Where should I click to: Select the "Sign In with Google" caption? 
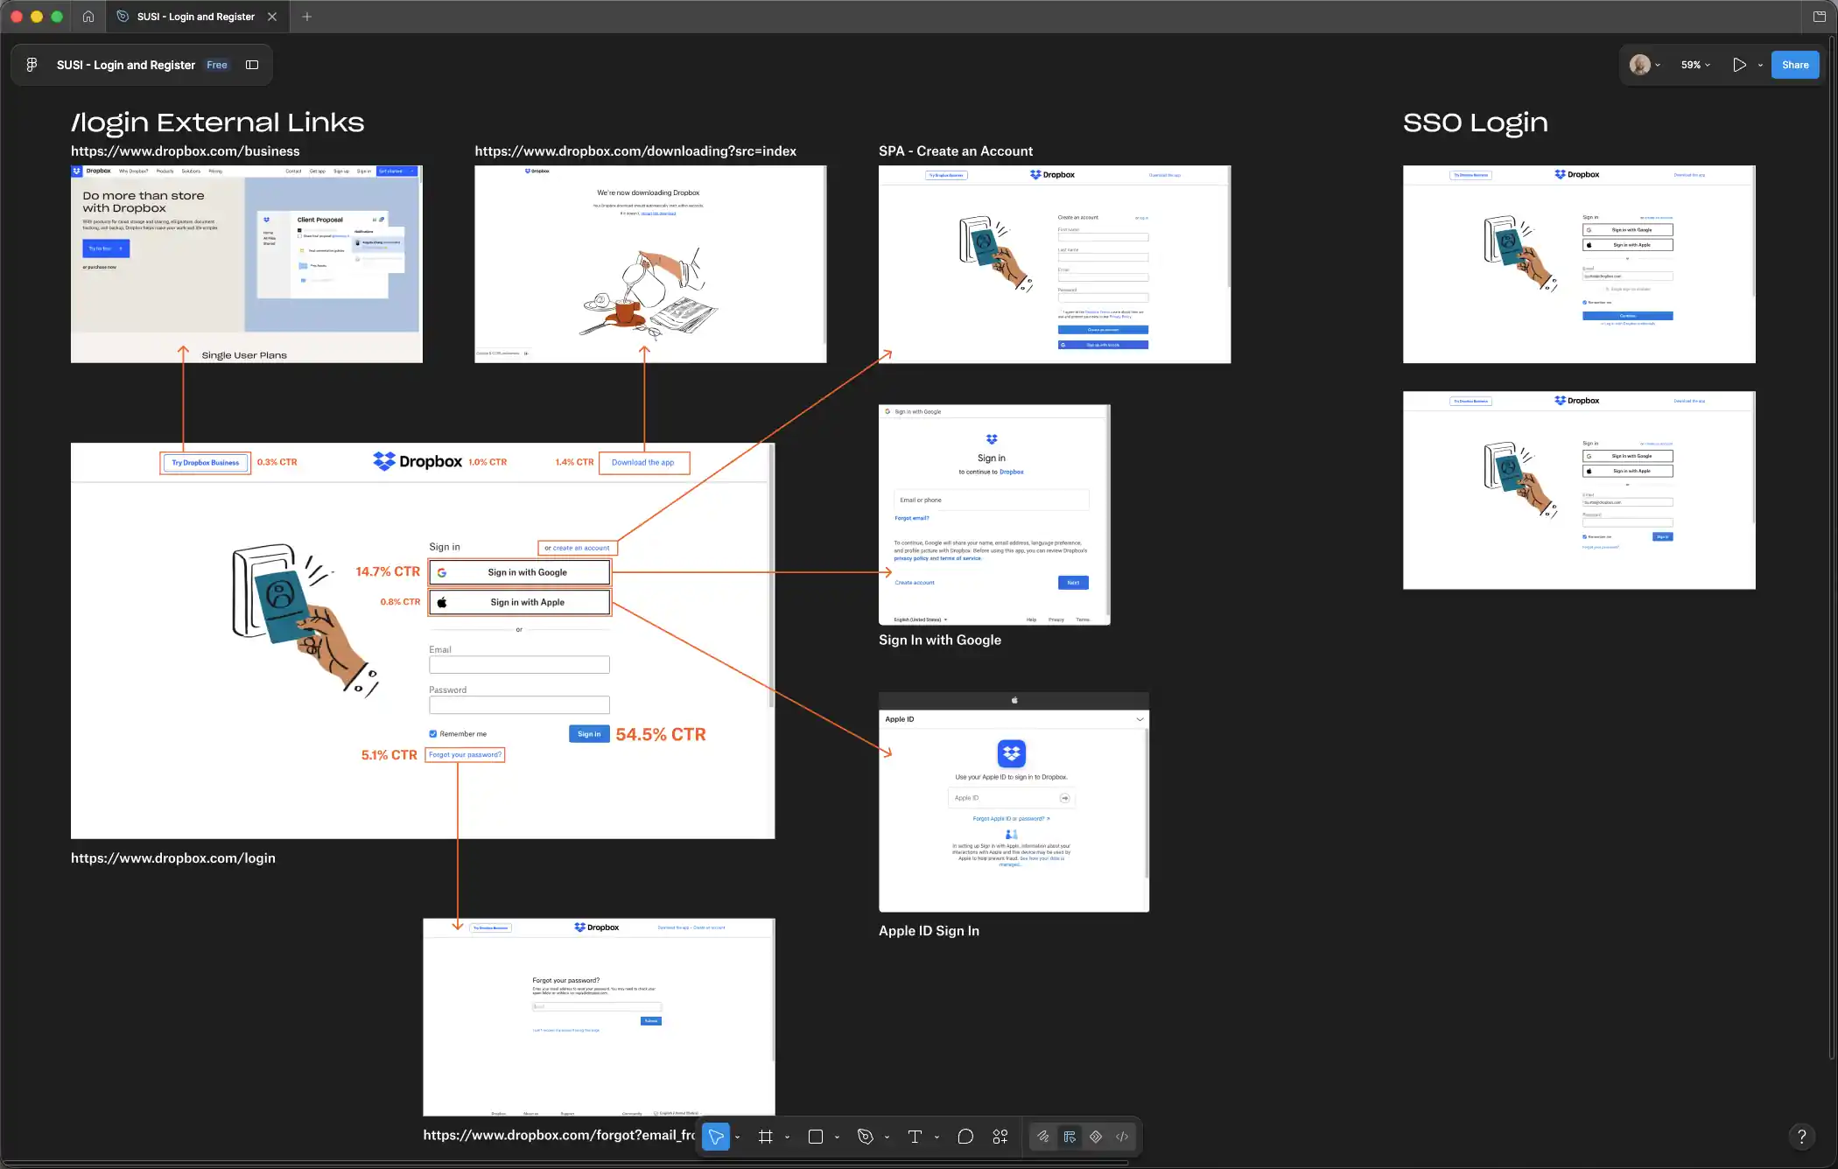tap(940, 640)
